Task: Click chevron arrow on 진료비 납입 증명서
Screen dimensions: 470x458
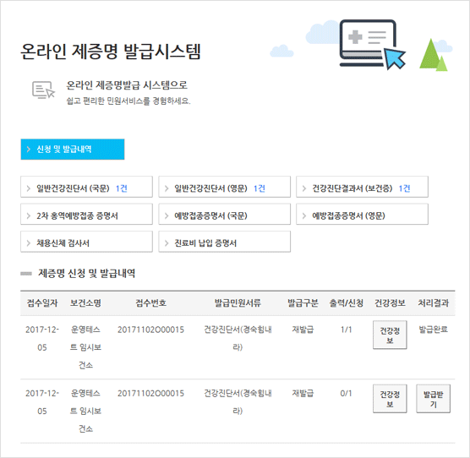Action: click(167, 243)
